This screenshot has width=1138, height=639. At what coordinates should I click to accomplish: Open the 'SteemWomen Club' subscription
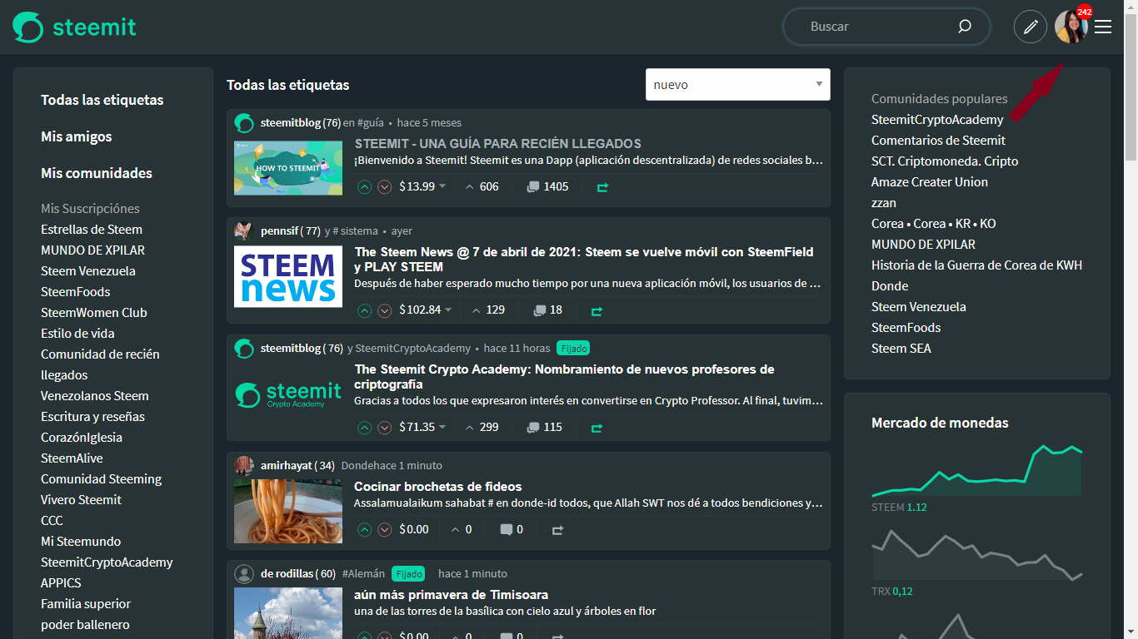tap(94, 313)
